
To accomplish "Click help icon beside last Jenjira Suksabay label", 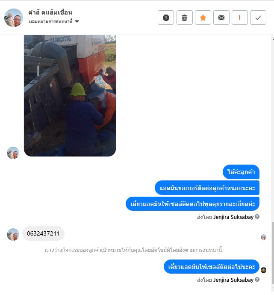I will pos(257,280).
